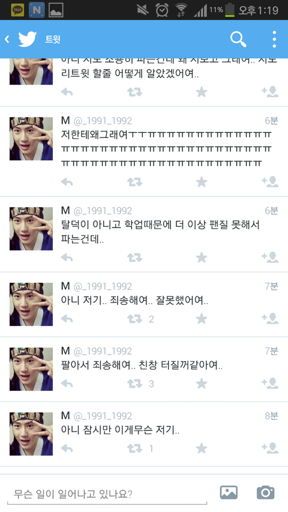Favorite the 아니 잠시만 이게무슨 tweet
288x512 pixels.
(202, 448)
